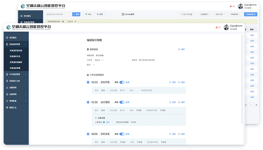Click the blue 切换视图 button in back window
The height and width of the screenshot is (150, 263).
251,14
